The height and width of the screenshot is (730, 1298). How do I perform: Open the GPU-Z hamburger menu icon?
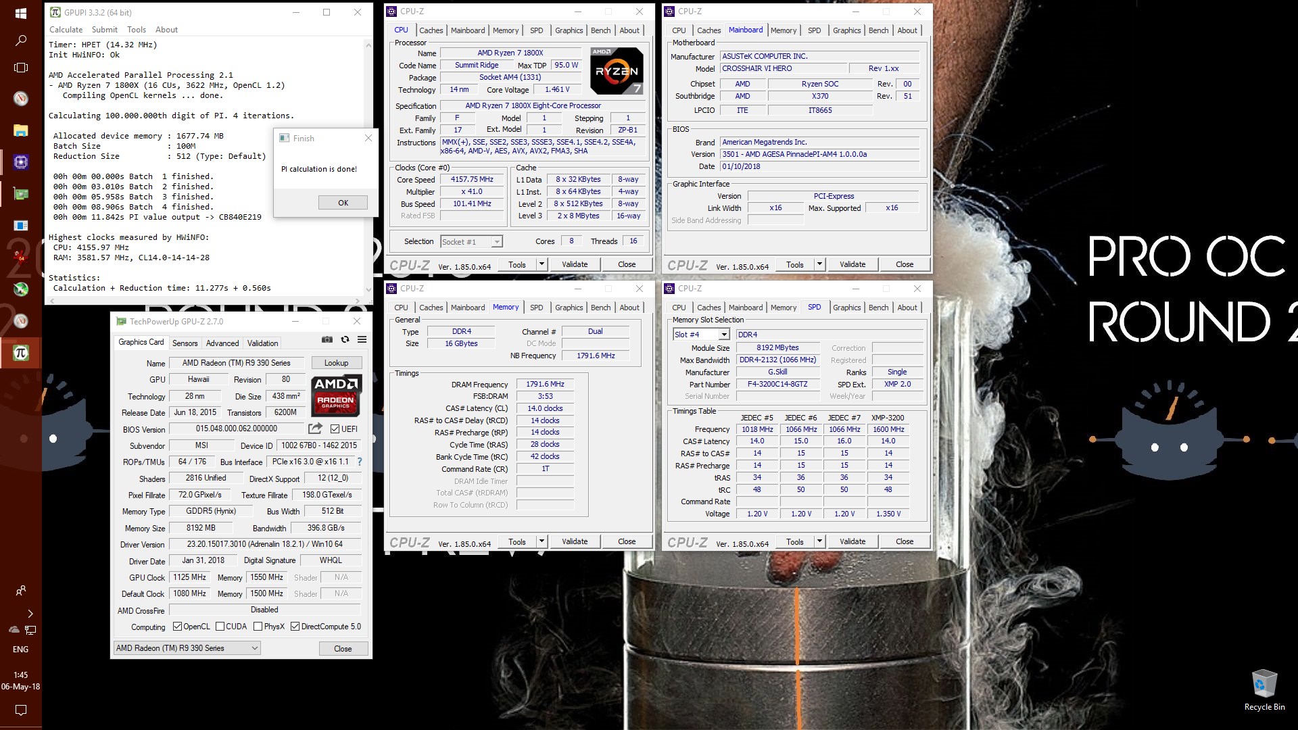click(362, 339)
